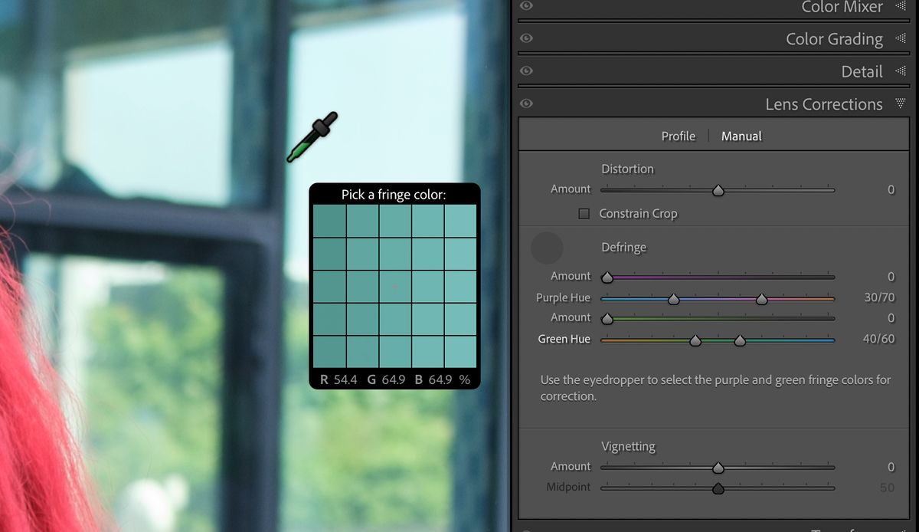
Task: Click the Midpoint value 50
Action: pyautogui.click(x=887, y=488)
